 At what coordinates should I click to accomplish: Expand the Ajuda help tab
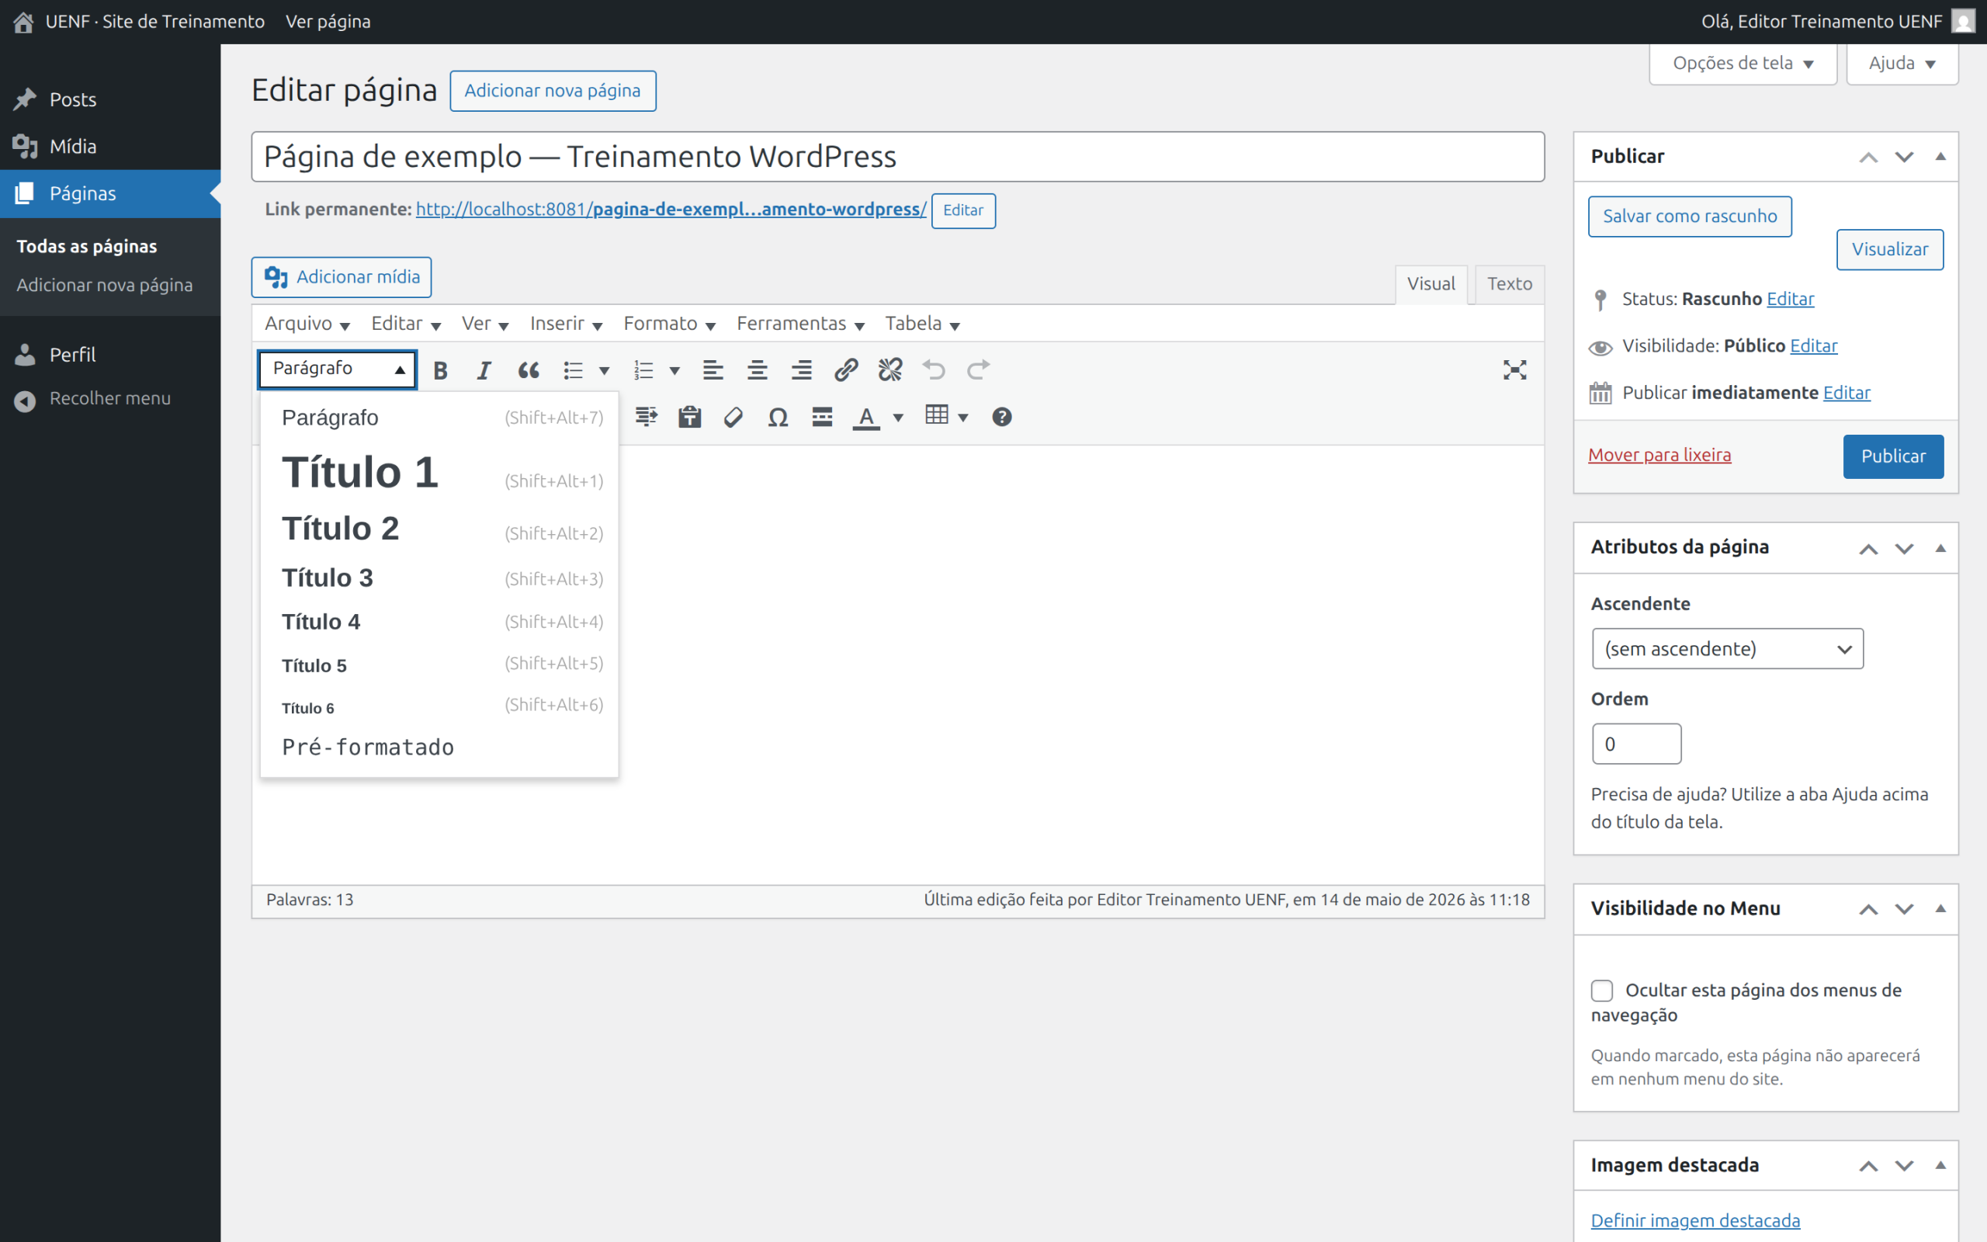pyautogui.click(x=1902, y=63)
